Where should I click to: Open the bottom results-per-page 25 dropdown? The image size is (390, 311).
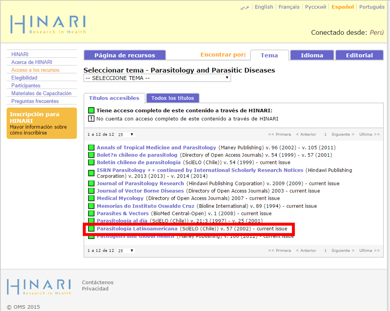(x=126, y=251)
